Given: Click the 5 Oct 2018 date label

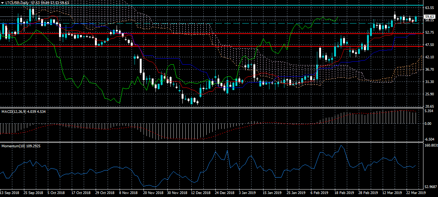Looking at the screenshot, I should click(x=56, y=193).
